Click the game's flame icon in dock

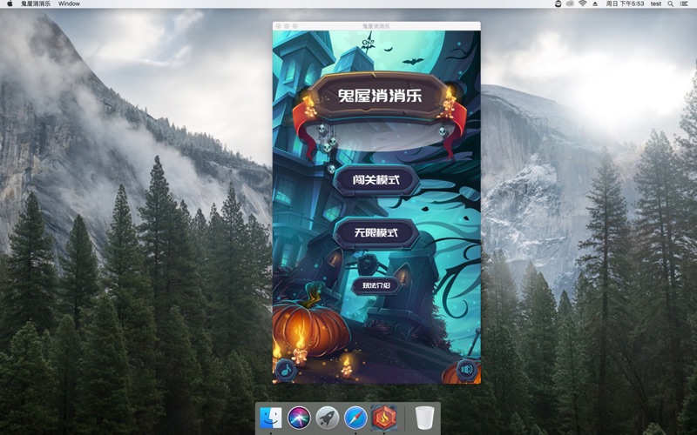click(x=384, y=418)
